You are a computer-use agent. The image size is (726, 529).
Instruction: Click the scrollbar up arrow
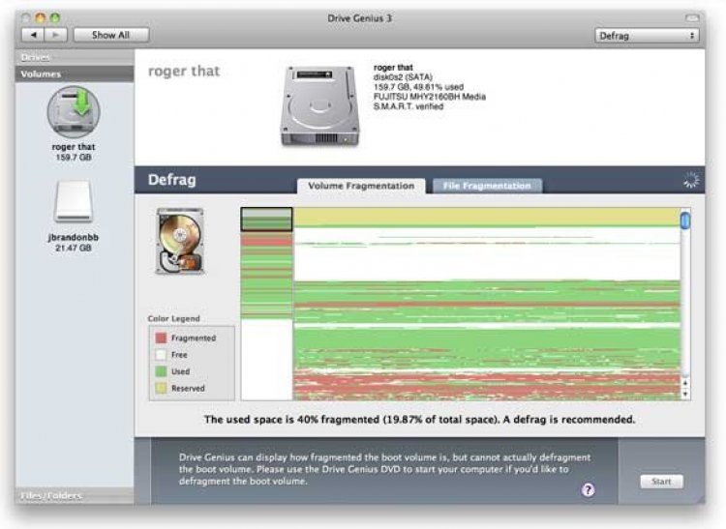click(685, 383)
